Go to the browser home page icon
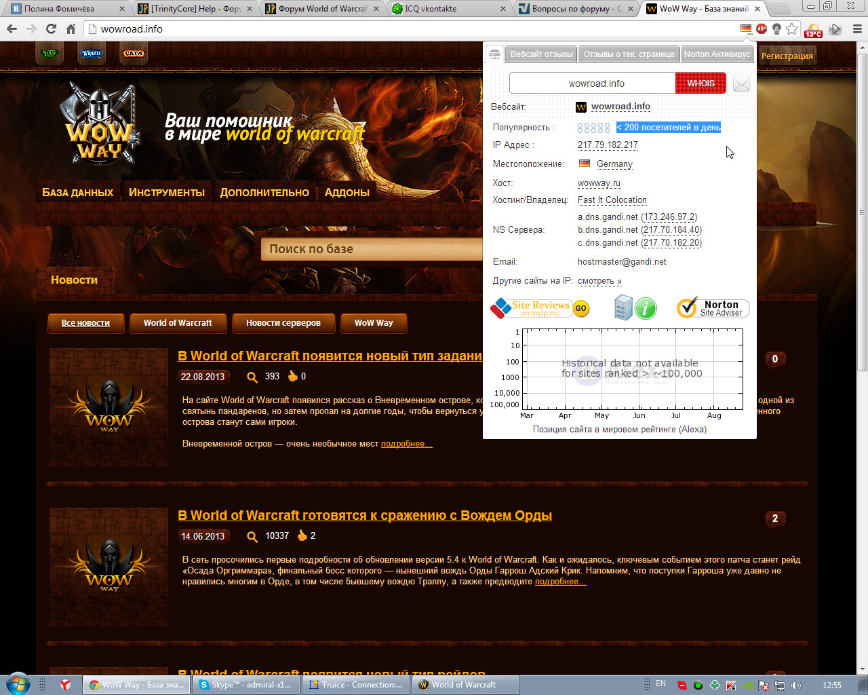The width and height of the screenshot is (868, 695). [x=71, y=29]
